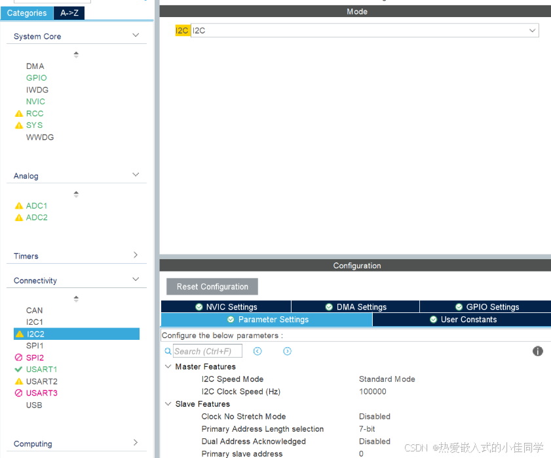Click the USART3 conflict icon
The width and height of the screenshot is (551, 458).
(18, 393)
